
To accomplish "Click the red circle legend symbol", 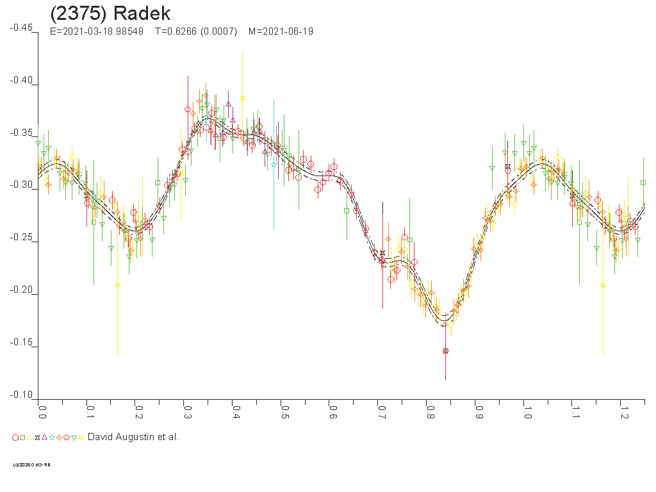I will point(15,438).
